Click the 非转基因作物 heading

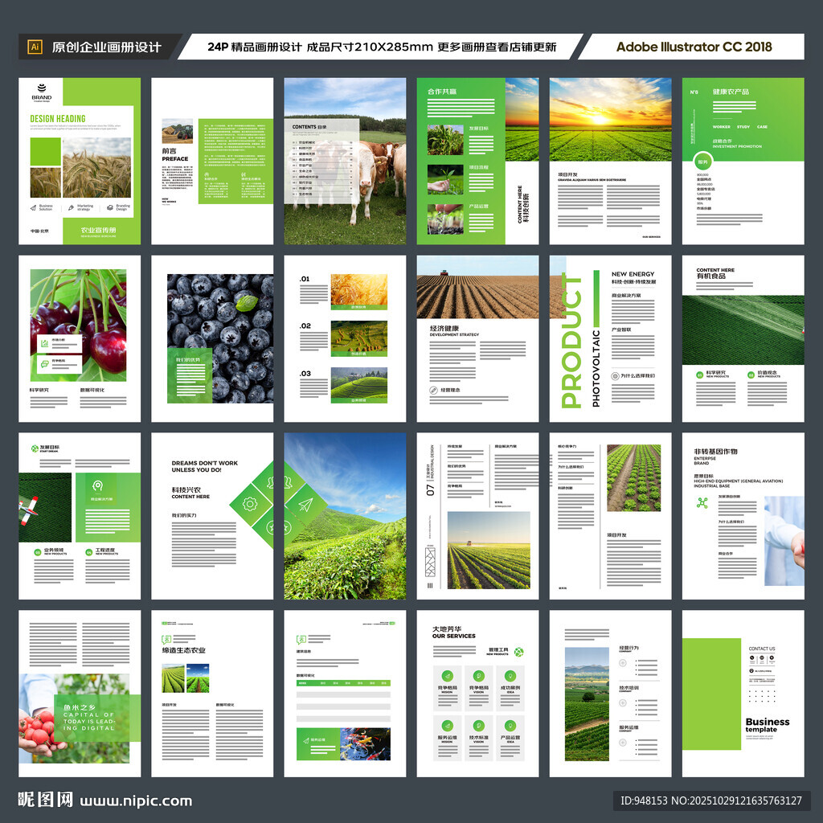point(716,452)
